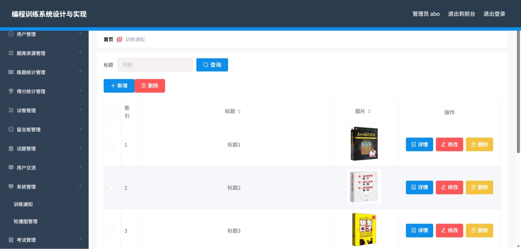The image size is (521, 249).
Task: Click yellow 删除 for 标题2
Action: [x=480, y=187]
